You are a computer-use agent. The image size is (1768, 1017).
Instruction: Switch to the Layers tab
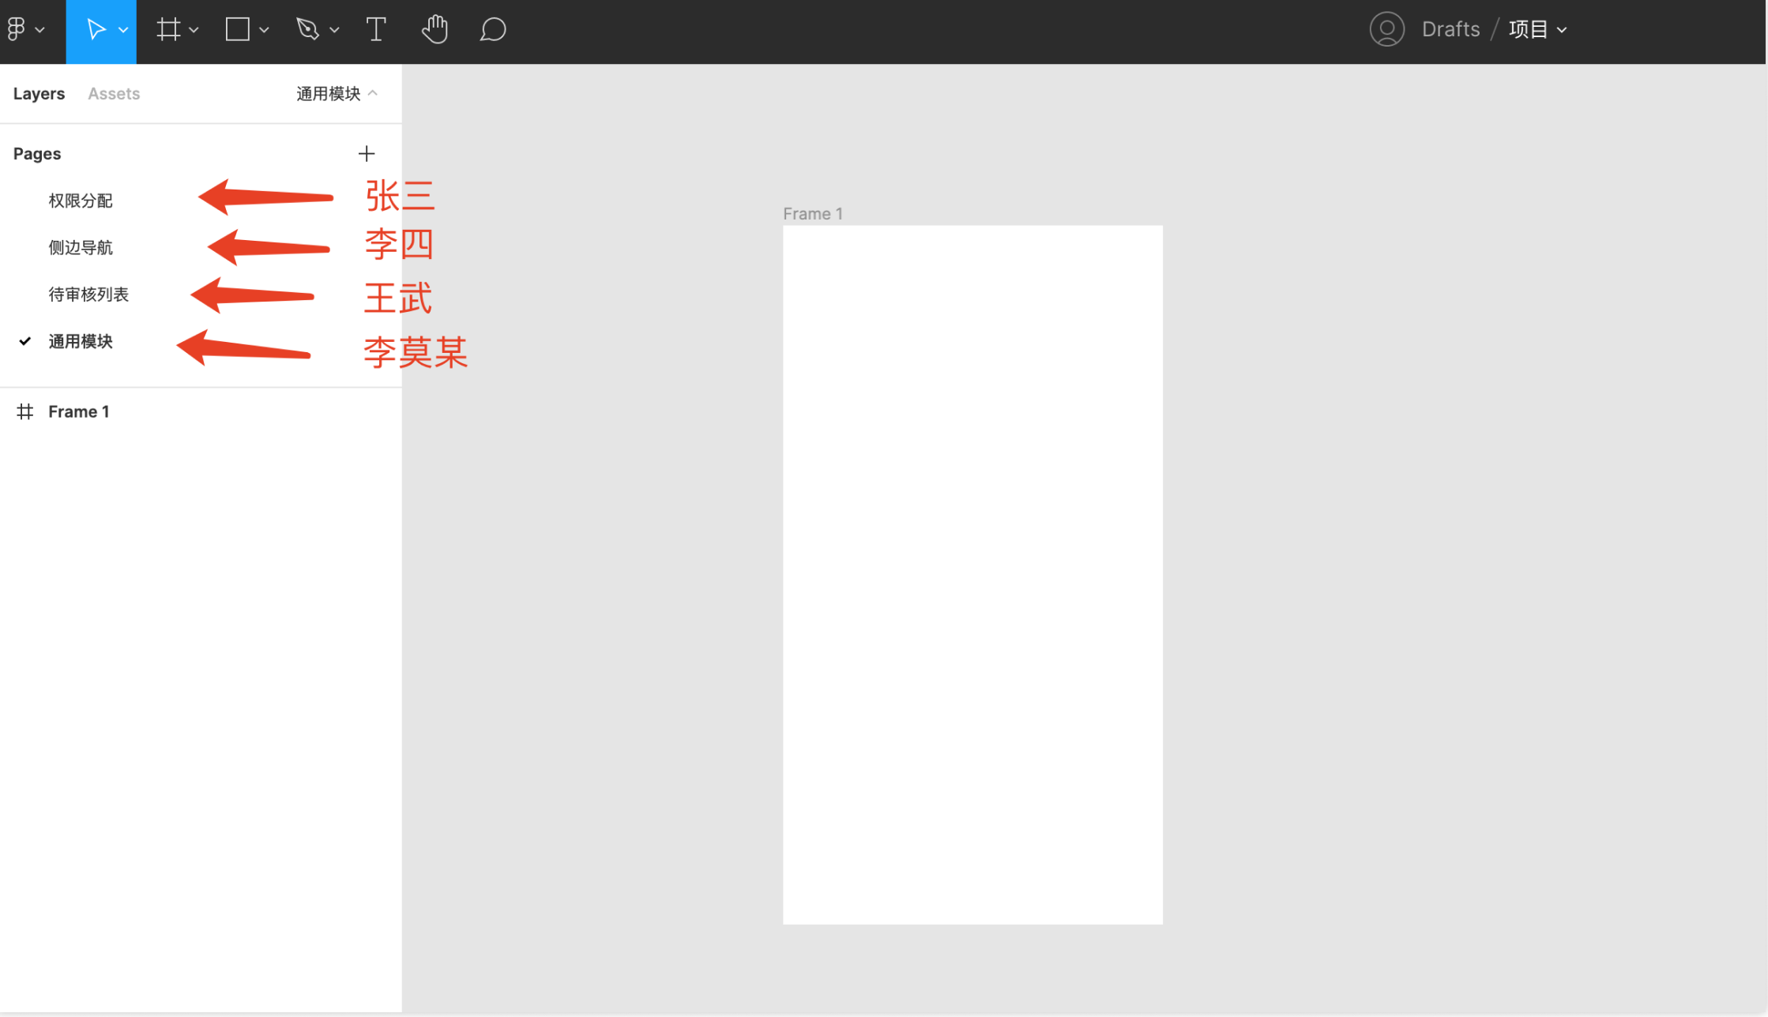(39, 94)
